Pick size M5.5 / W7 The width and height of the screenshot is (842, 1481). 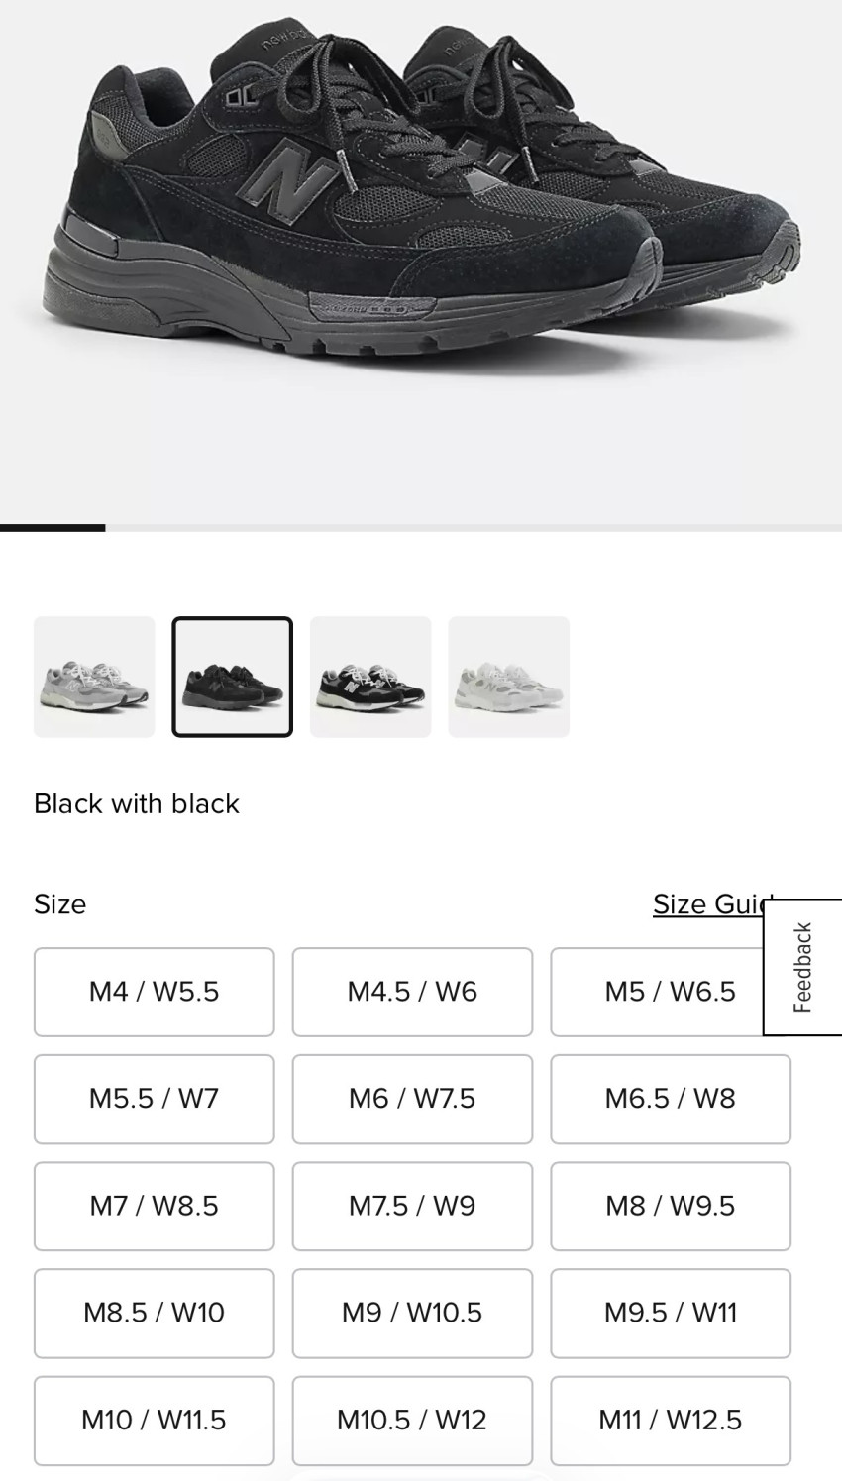pos(155,1099)
